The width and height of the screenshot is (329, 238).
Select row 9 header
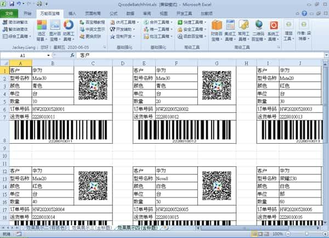(4, 148)
